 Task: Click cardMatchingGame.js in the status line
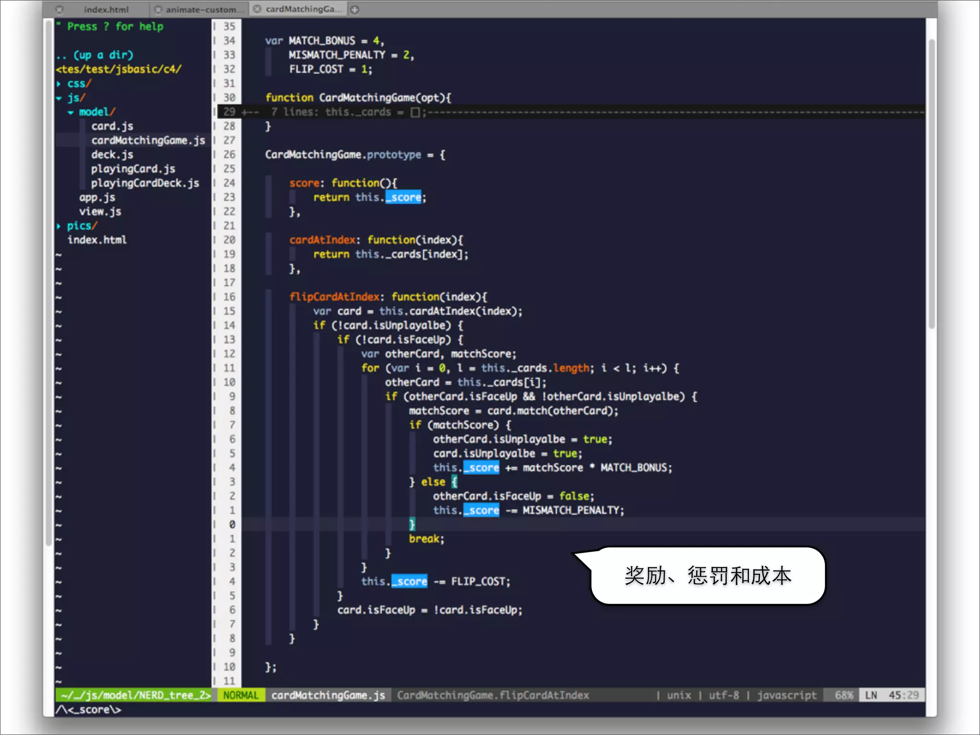328,695
